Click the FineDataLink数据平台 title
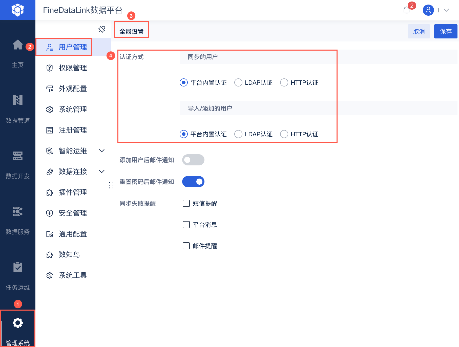The image size is (459, 347). click(83, 10)
